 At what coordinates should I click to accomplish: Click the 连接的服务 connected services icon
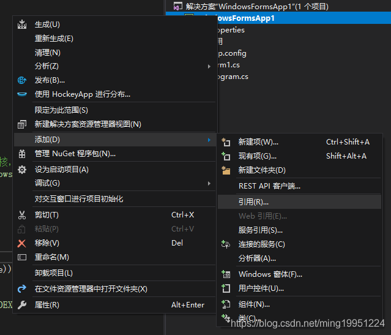pos(226,244)
